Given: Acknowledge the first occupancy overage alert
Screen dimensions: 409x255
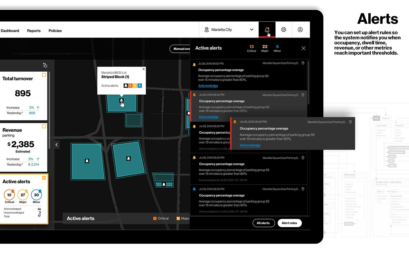Looking at the screenshot, I should tap(208, 86).
